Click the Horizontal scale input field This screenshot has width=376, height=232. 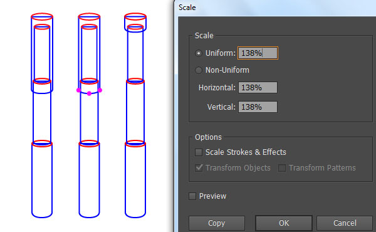[x=258, y=88]
